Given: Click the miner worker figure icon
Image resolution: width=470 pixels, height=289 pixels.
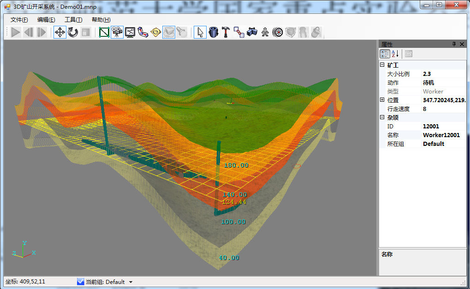Looking at the screenshot, I should (265, 32).
